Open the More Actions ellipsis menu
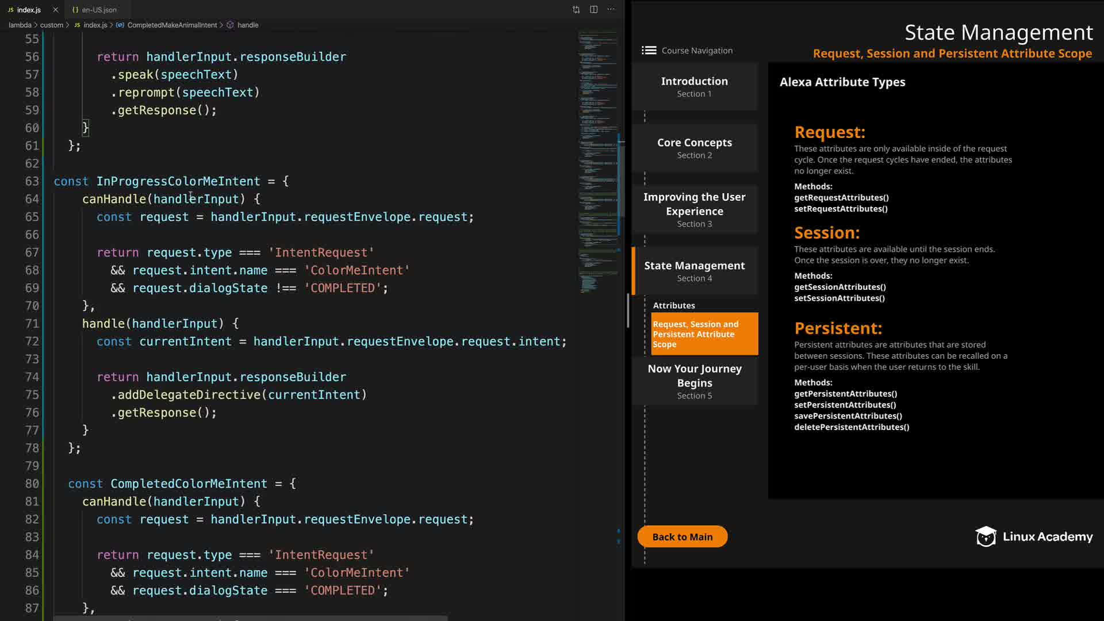Screen dimensions: 1104x621 coord(611,9)
